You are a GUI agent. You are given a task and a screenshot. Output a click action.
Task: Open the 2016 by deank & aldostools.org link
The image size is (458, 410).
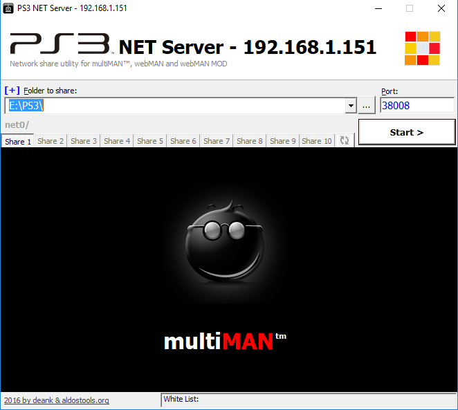pyautogui.click(x=57, y=400)
